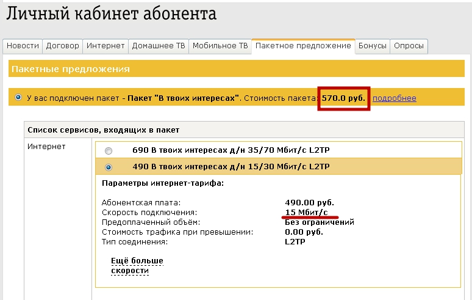Click the Абонентская плата label
Viewport: 472px width, 300px height.
141,203
